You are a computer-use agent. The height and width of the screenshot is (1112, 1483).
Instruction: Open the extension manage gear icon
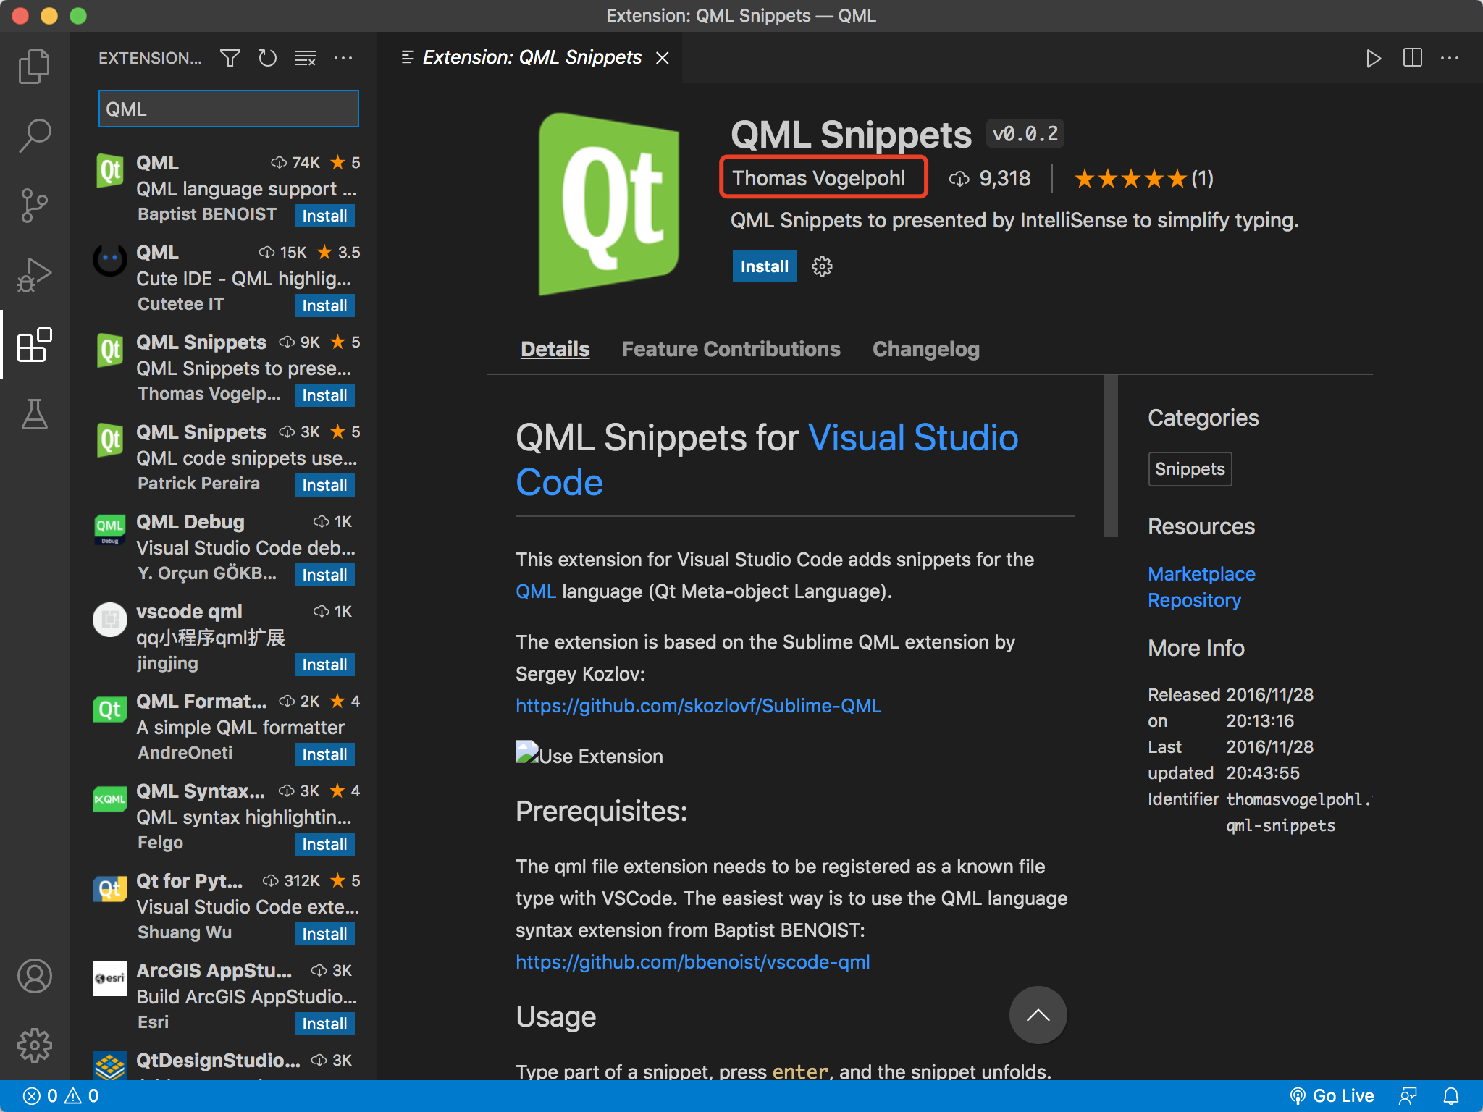click(x=822, y=266)
